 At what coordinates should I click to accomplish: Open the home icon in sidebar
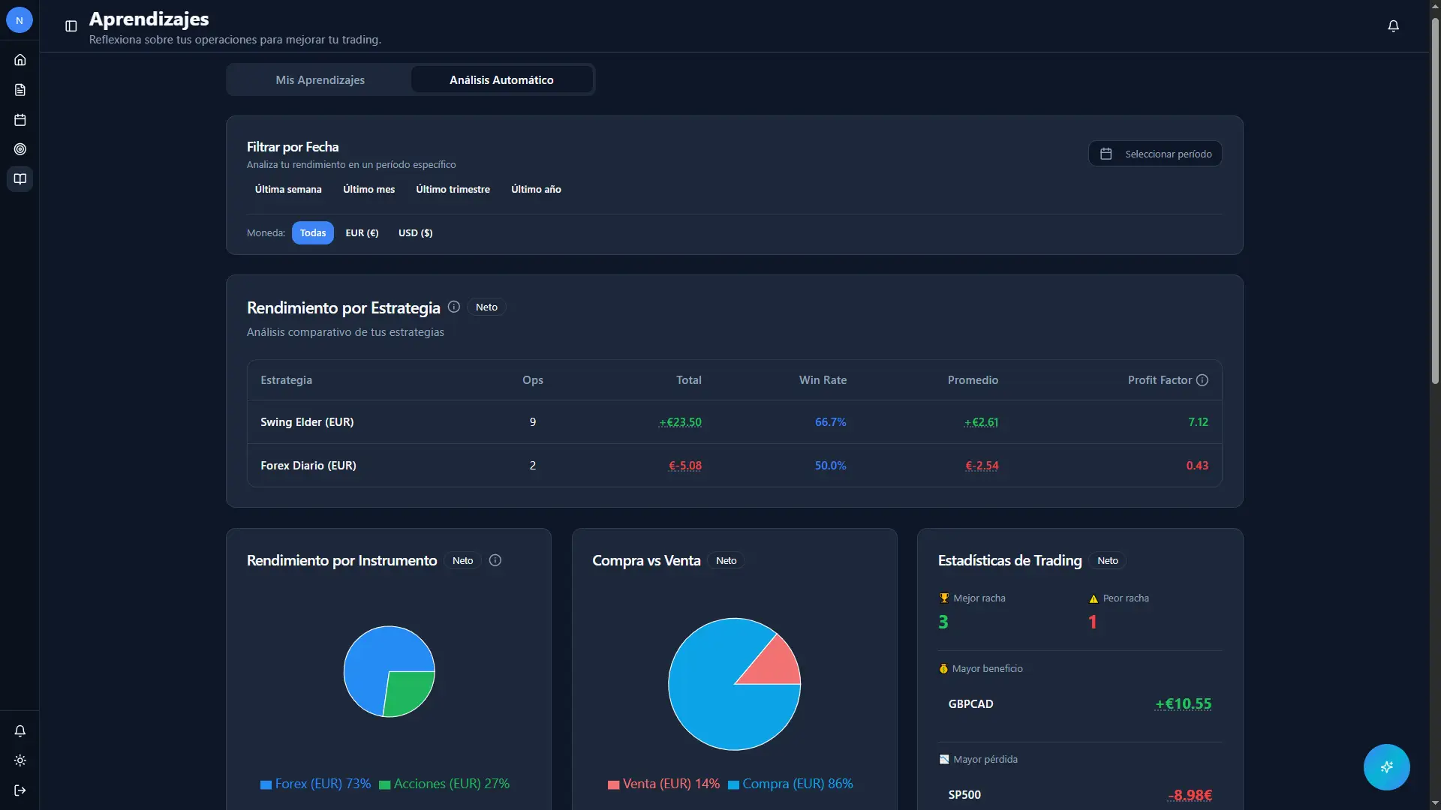20,60
